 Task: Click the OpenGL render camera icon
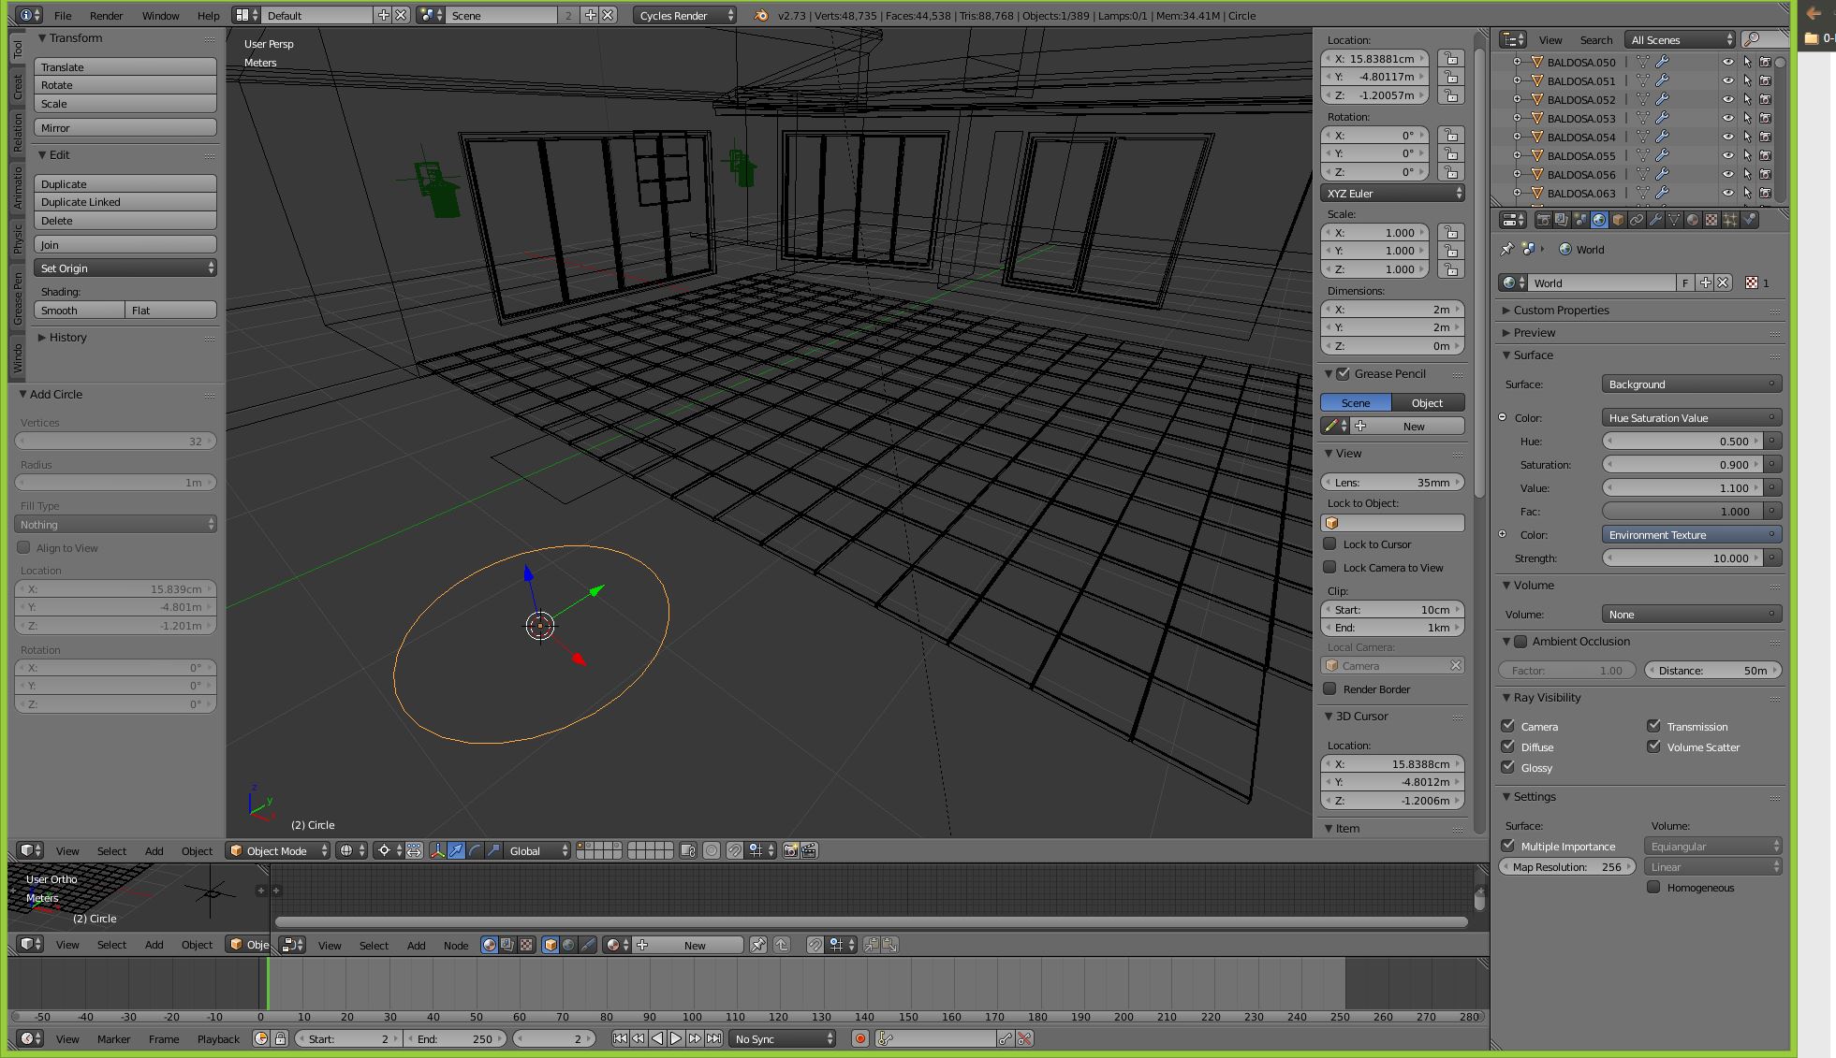791,850
